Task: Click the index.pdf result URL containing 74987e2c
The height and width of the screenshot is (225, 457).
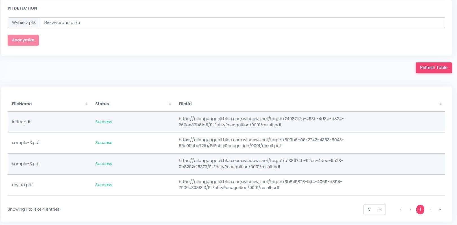Action: coord(261,122)
